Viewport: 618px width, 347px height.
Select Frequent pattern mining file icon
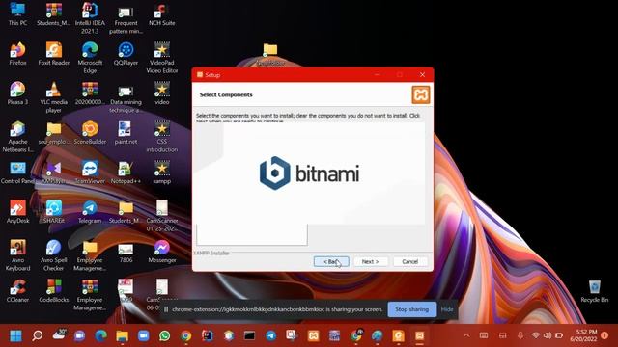[126, 18]
